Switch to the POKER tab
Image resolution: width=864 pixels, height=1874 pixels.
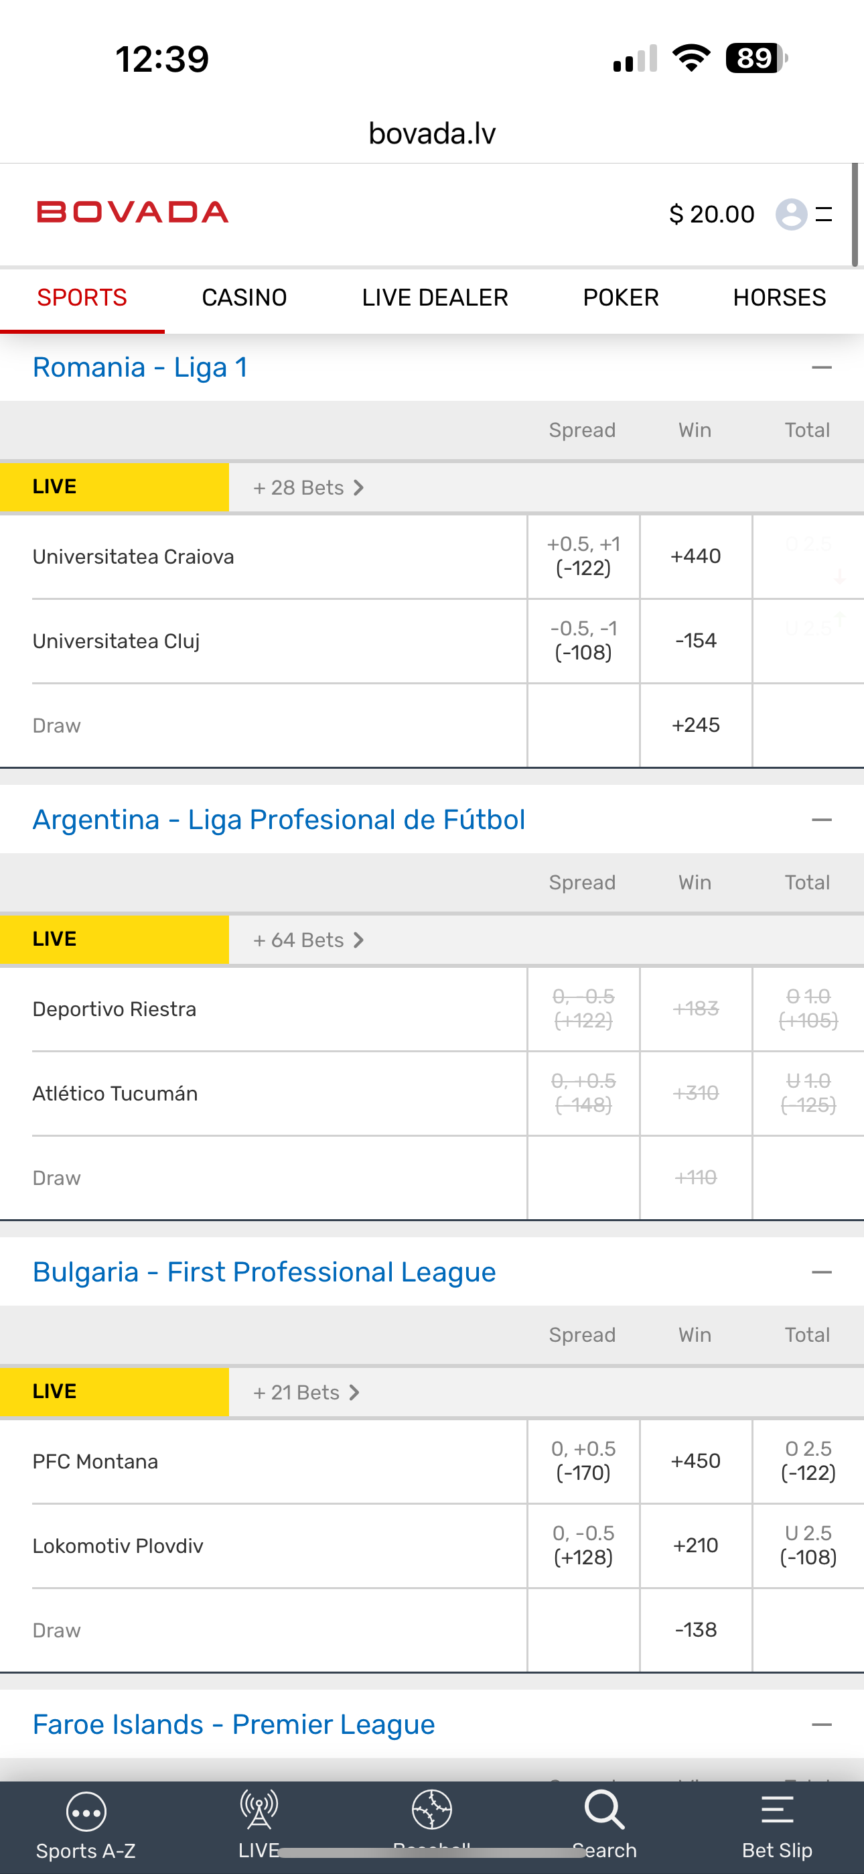click(x=620, y=298)
